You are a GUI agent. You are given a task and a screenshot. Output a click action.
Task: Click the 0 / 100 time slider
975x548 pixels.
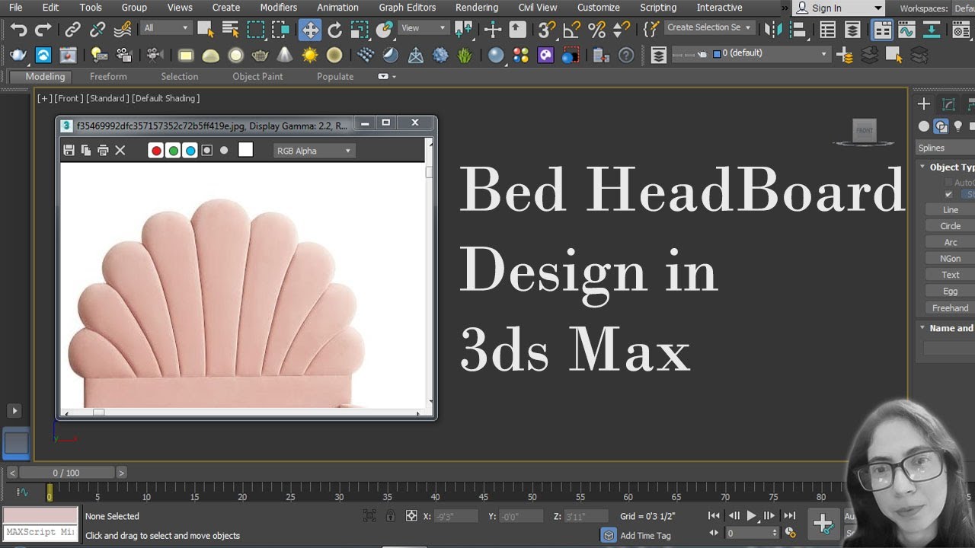point(66,473)
